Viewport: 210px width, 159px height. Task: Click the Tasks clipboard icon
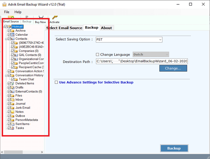click(13, 128)
